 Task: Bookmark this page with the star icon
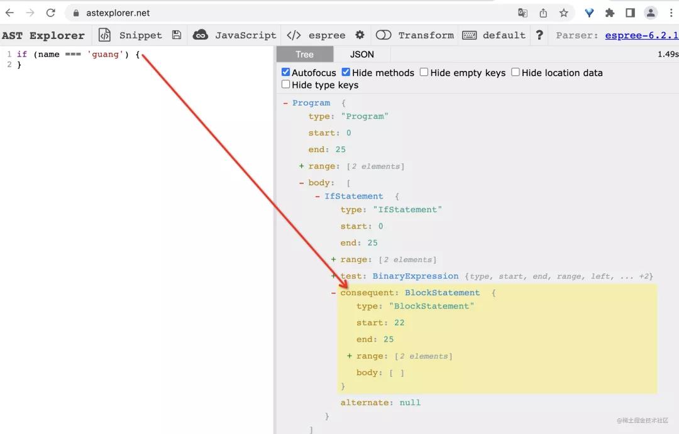(563, 13)
